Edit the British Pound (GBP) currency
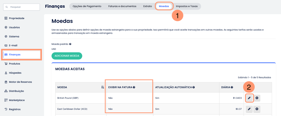281x116 pixels. pos(249,98)
